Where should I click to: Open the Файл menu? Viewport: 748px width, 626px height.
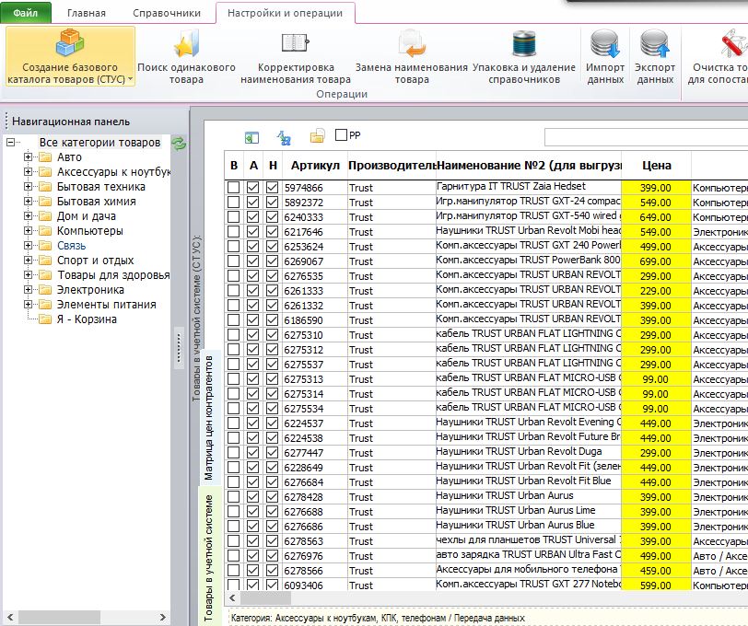click(x=25, y=13)
